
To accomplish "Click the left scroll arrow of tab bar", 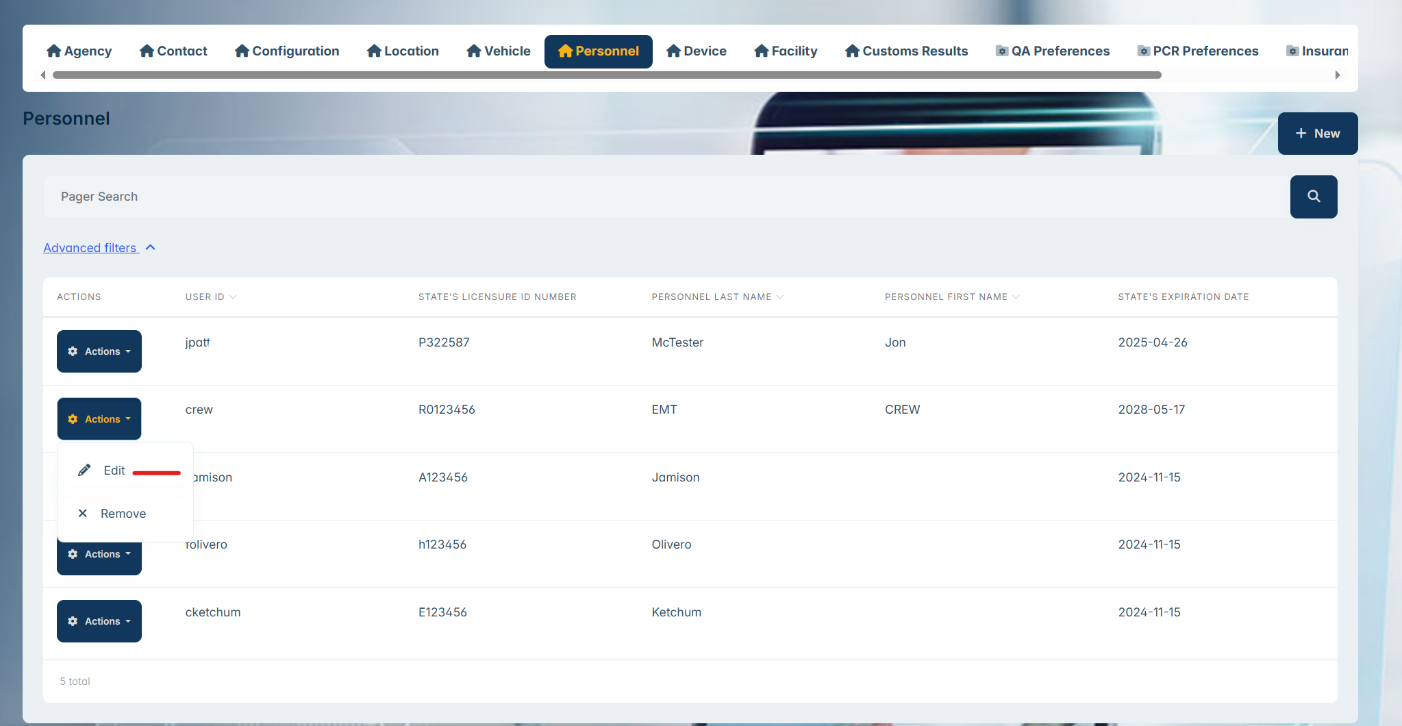I will point(43,75).
